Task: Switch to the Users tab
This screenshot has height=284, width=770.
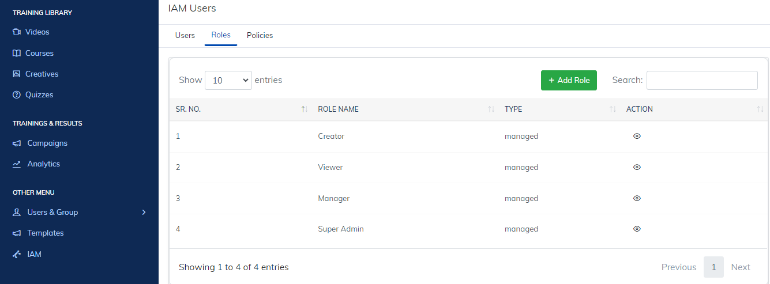Action: coord(185,35)
